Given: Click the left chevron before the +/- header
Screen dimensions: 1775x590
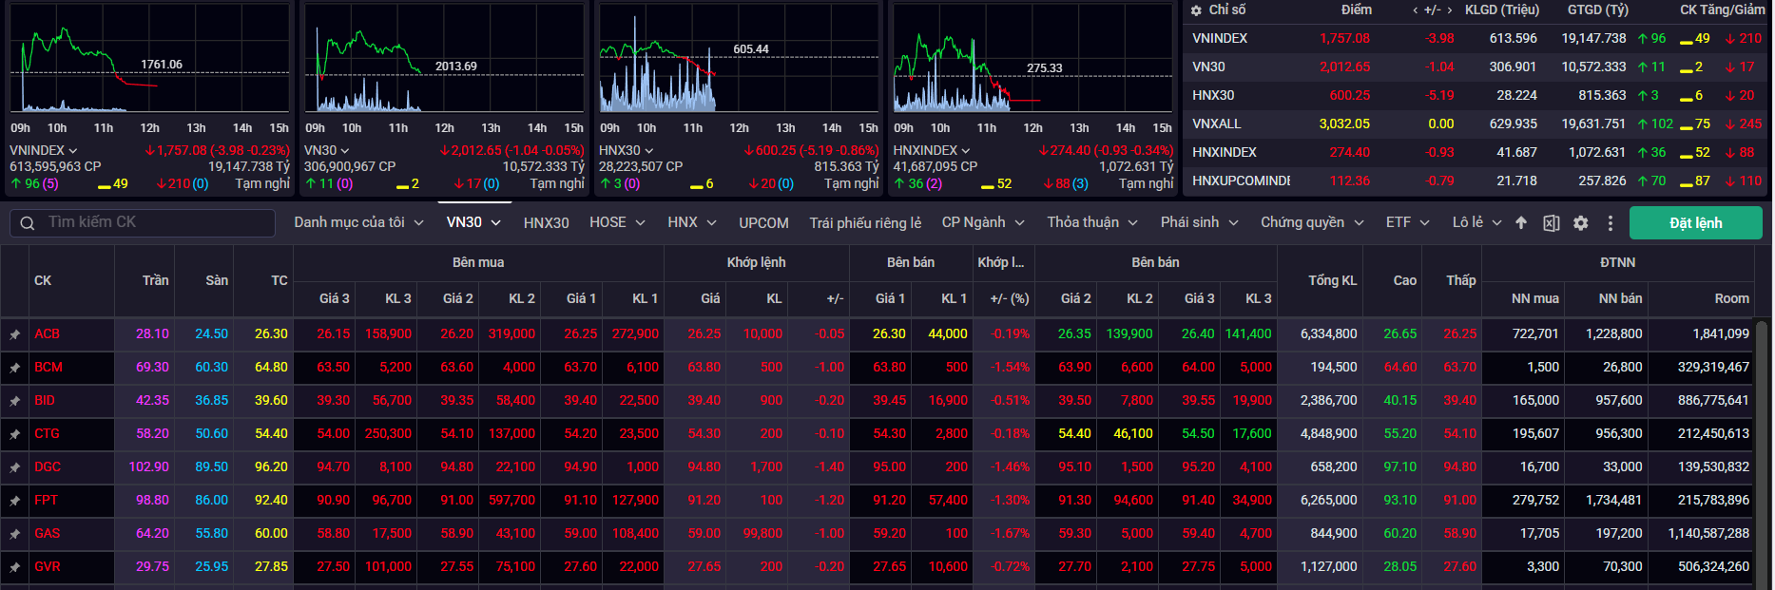Looking at the screenshot, I should pyautogui.click(x=1416, y=10).
